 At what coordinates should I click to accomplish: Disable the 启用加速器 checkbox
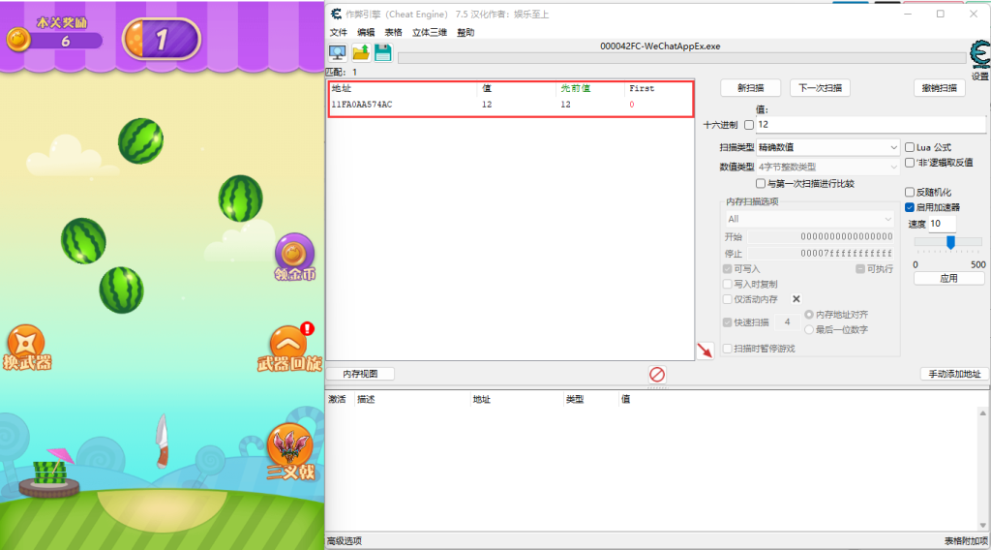click(910, 207)
